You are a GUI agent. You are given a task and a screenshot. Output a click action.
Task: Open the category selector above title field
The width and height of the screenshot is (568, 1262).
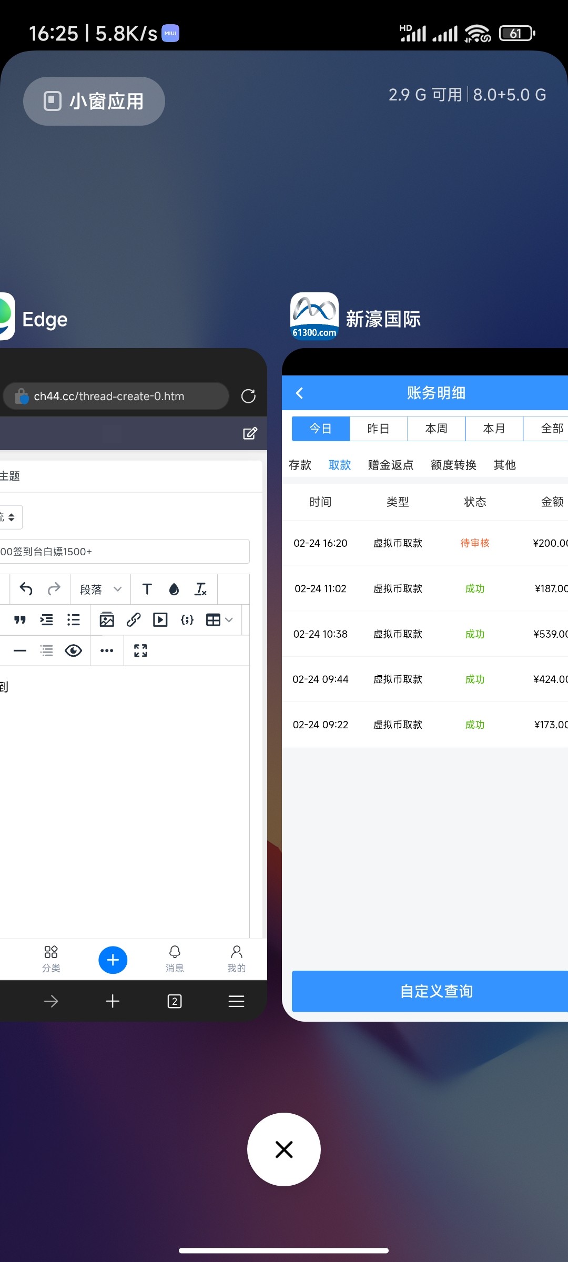[9, 517]
